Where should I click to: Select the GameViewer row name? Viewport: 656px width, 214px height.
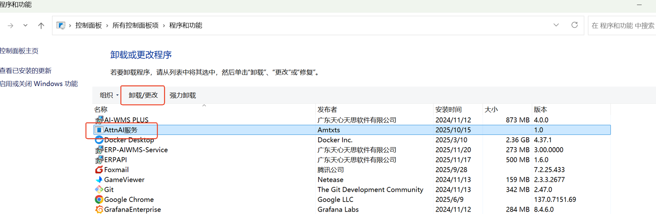tap(124, 180)
